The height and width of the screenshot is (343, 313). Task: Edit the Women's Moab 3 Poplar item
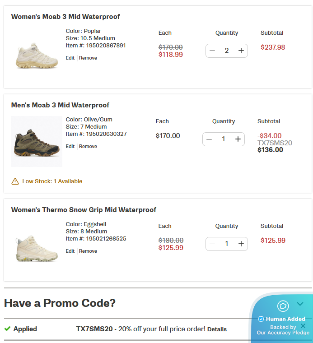point(70,58)
